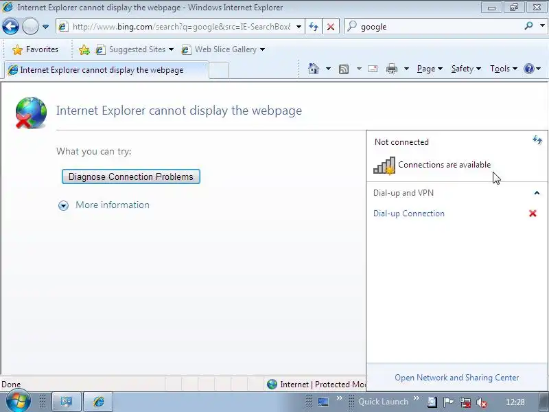Image resolution: width=549 pixels, height=412 pixels.
Task: Open the Favorites star button
Action: (x=35, y=49)
